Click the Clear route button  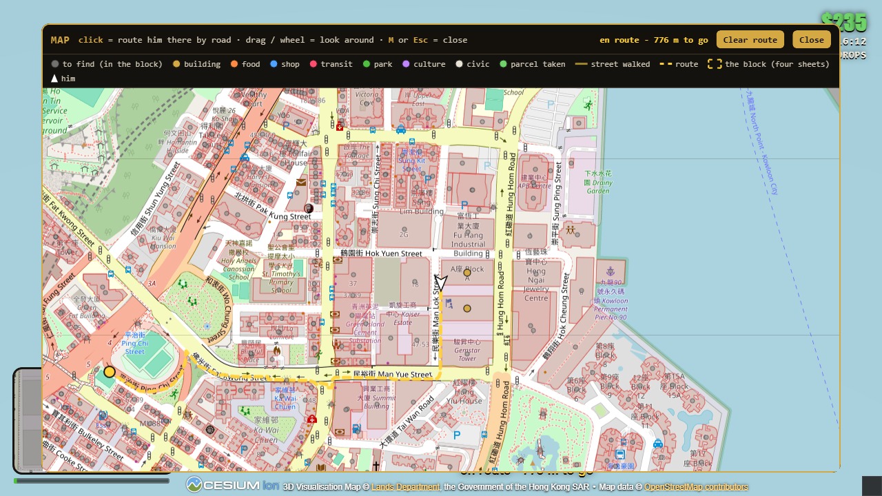pyautogui.click(x=750, y=39)
